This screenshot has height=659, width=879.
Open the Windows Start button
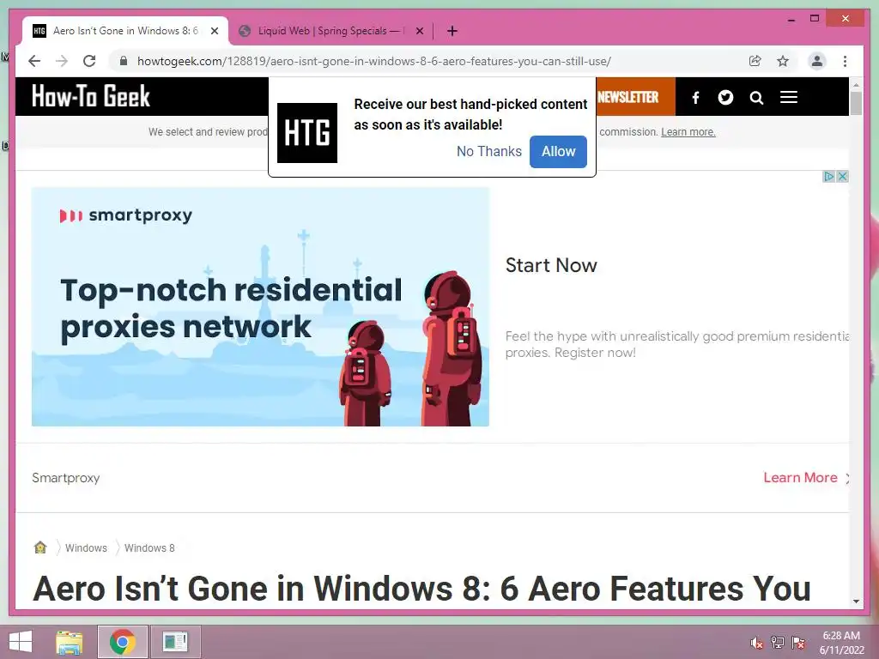pyautogui.click(x=21, y=642)
